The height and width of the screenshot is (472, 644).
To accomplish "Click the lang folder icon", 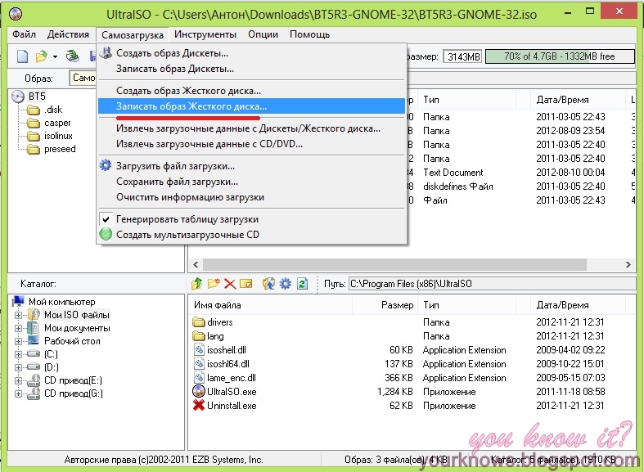I will [199, 335].
